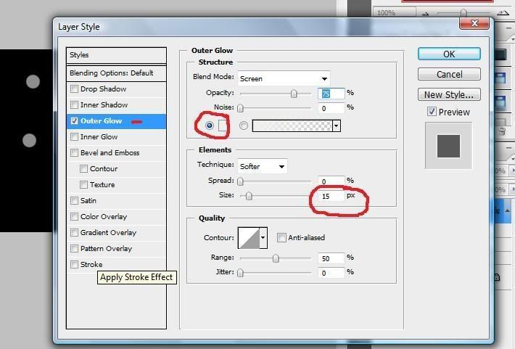Select the Satin label

pos(88,200)
